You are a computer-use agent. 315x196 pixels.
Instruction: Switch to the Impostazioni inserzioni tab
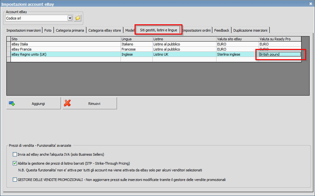[x=23, y=30]
